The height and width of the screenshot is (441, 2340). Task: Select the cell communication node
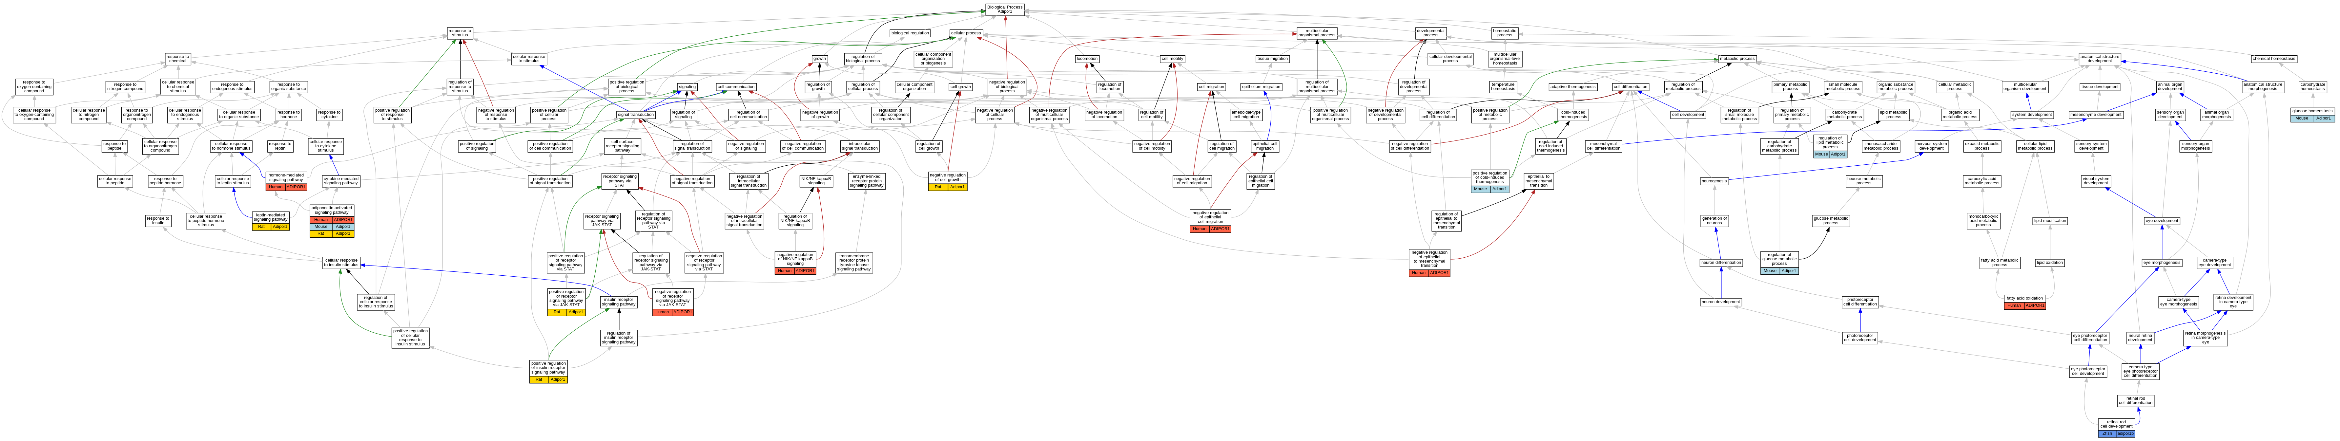tap(736, 87)
